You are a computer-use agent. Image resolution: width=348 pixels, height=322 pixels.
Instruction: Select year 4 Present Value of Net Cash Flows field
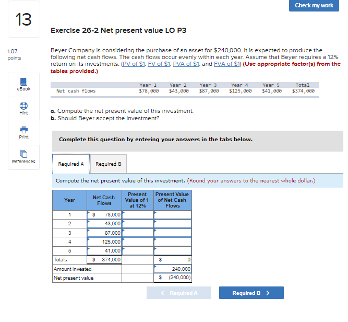pyautogui.click(x=173, y=241)
